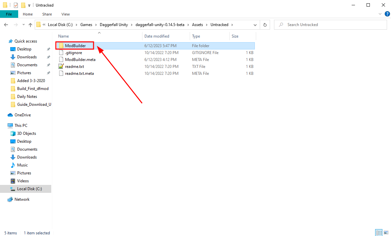
Task: Click Properties icon in quick access toolbar
Action: 16,5
